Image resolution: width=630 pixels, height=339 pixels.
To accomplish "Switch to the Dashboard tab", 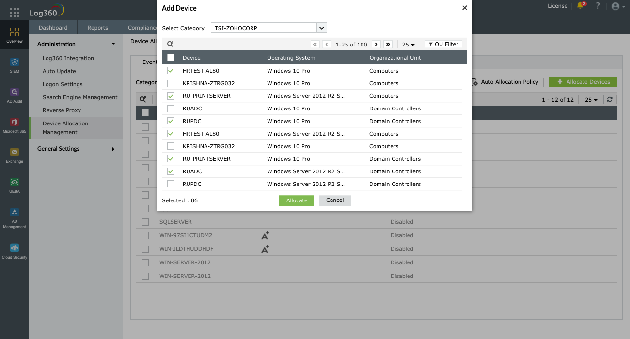I will 53,28.
